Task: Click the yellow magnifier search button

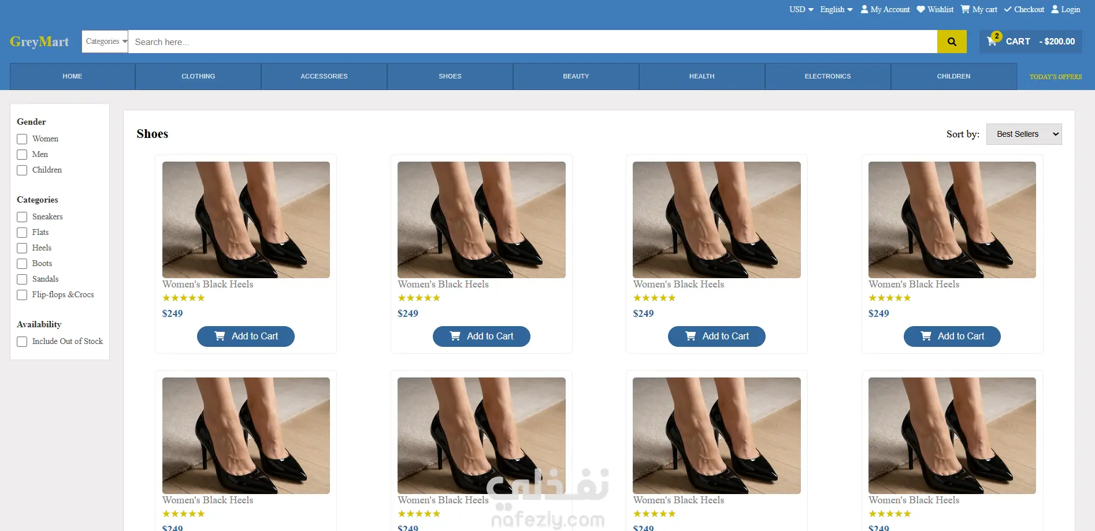Action: 952,42
